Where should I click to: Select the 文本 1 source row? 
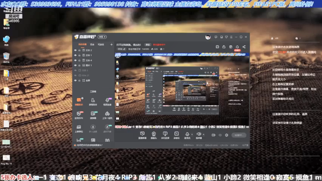[x=93, y=55]
